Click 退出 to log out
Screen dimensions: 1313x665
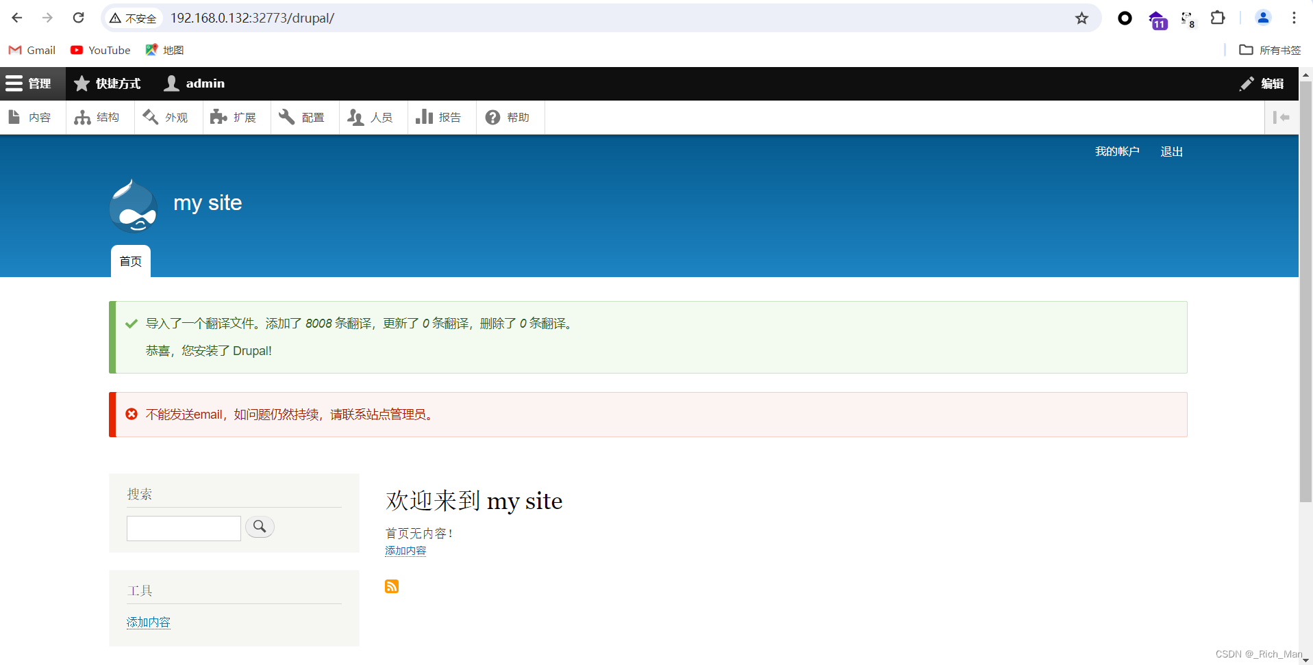[x=1171, y=151]
